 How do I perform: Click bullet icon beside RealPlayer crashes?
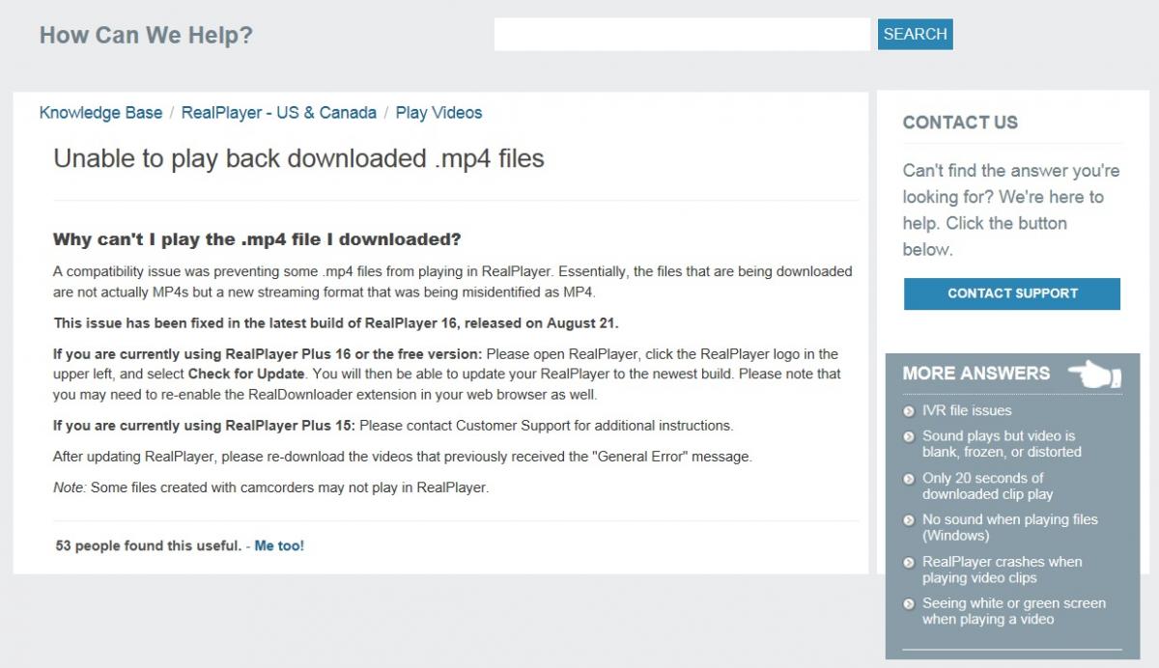909,562
